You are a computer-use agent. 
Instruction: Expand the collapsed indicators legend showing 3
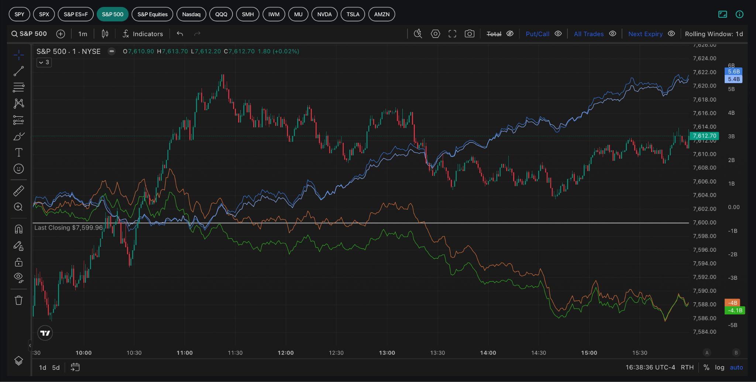point(44,62)
